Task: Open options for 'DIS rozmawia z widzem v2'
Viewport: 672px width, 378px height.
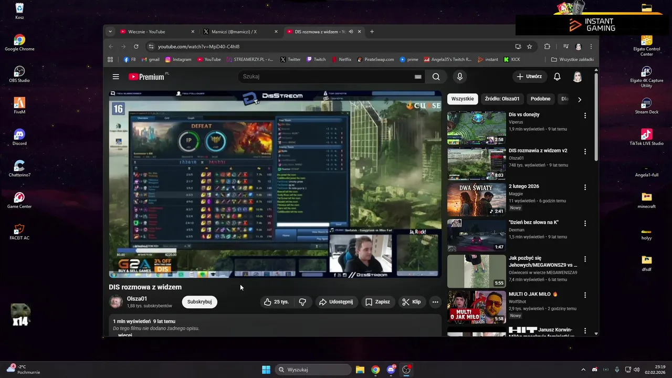Action: pos(585,151)
